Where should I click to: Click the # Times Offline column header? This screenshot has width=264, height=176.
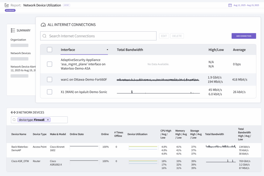[x=119, y=134]
